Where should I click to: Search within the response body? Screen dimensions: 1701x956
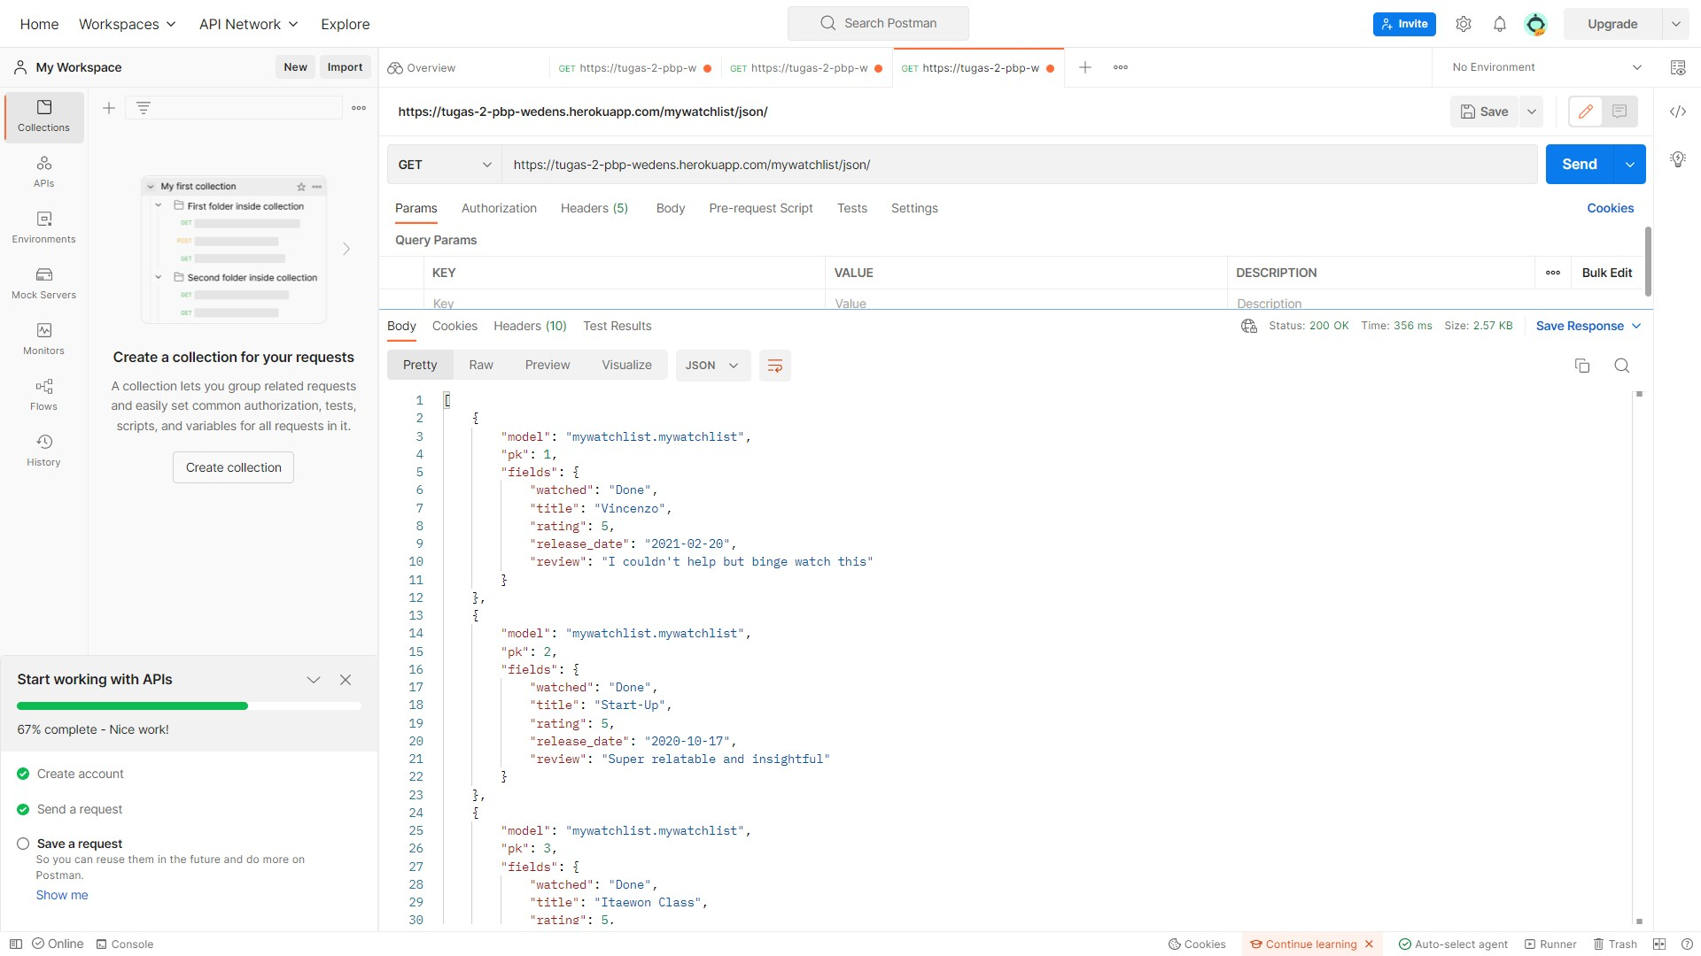point(1622,365)
